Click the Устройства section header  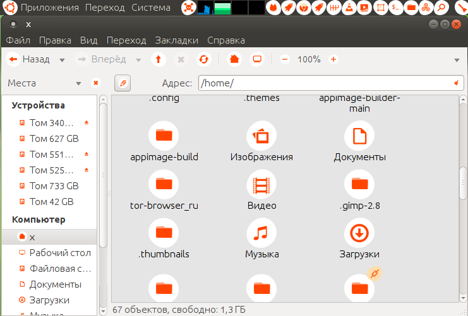pos(38,105)
